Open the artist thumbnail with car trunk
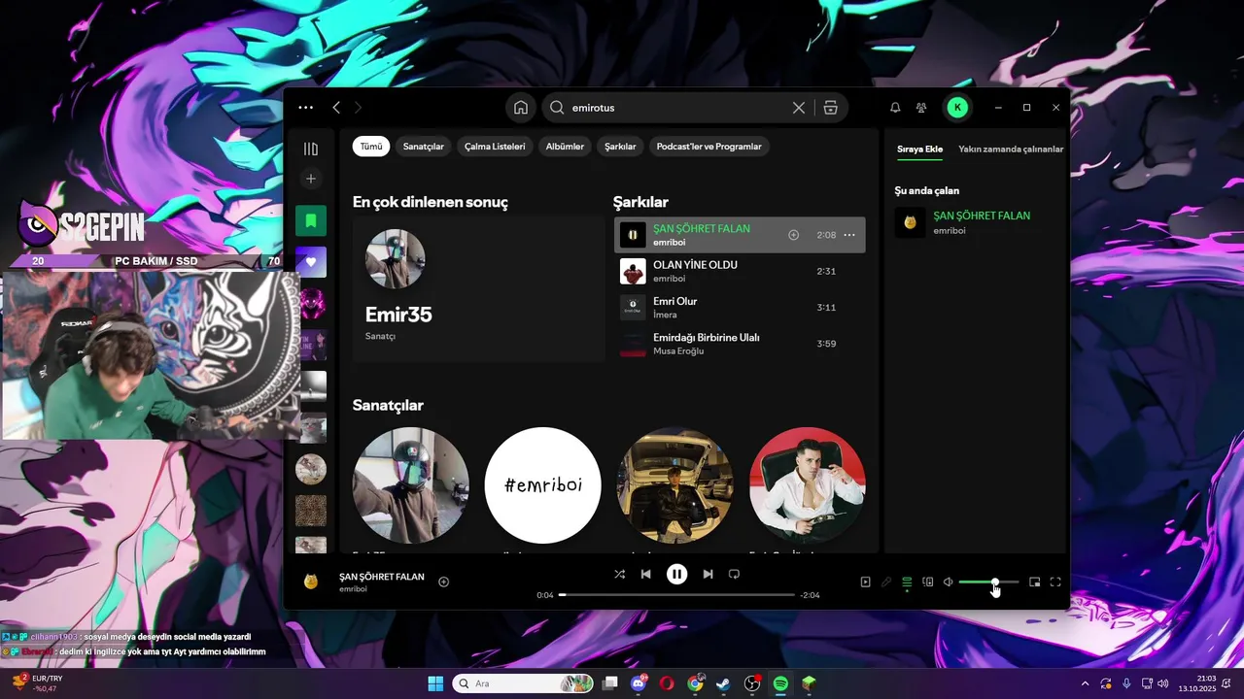This screenshot has width=1244, height=699. 675,485
